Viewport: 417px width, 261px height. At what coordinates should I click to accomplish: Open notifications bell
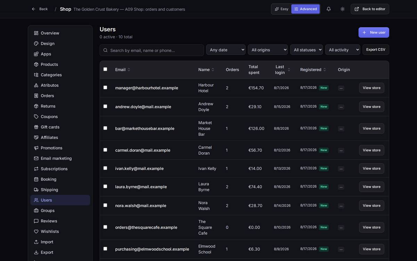coord(328,9)
